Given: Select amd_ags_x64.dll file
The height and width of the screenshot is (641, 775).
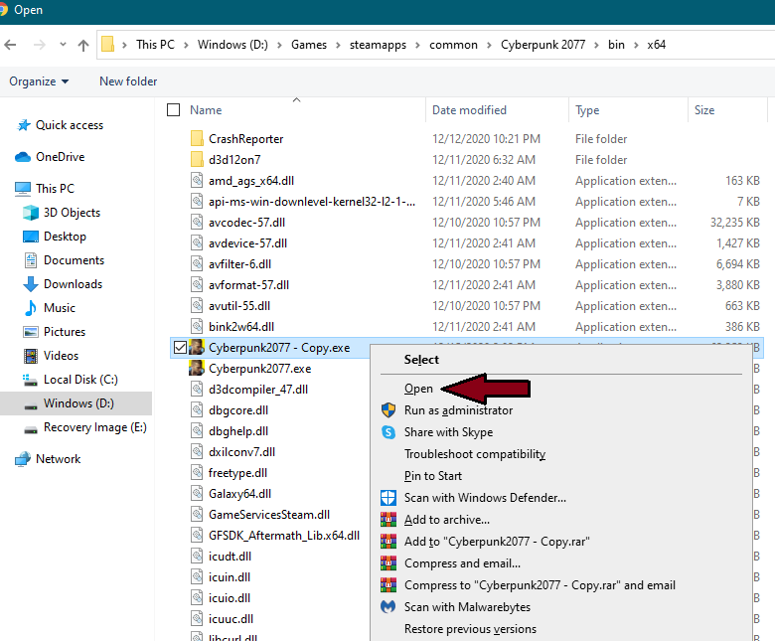Looking at the screenshot, I should [251, 181].
